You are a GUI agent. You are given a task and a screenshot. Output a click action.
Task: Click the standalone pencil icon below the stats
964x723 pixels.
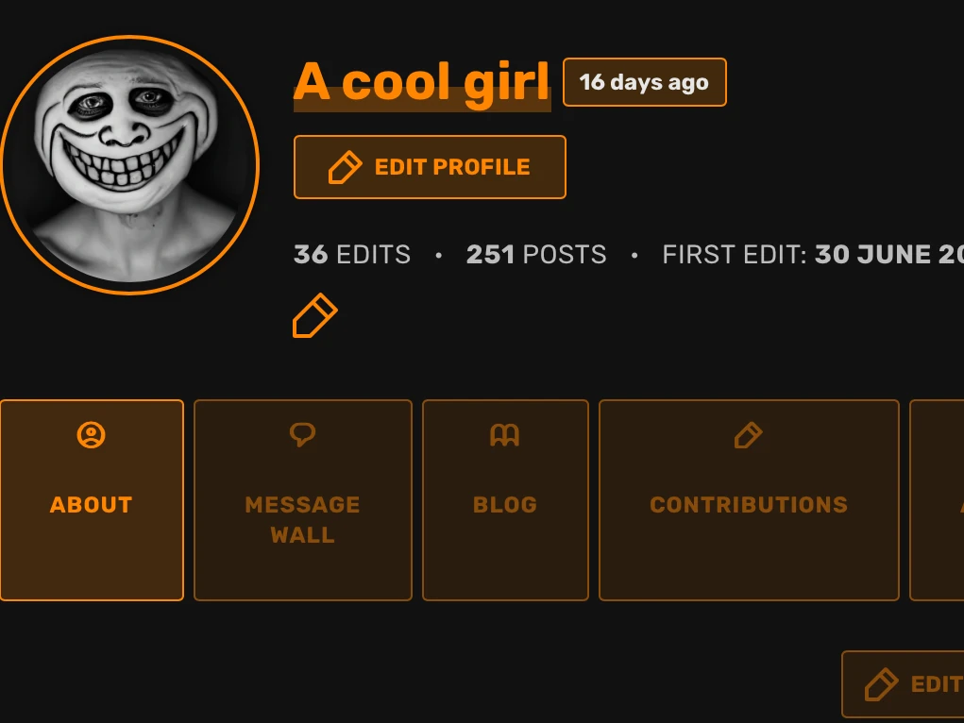314,315
